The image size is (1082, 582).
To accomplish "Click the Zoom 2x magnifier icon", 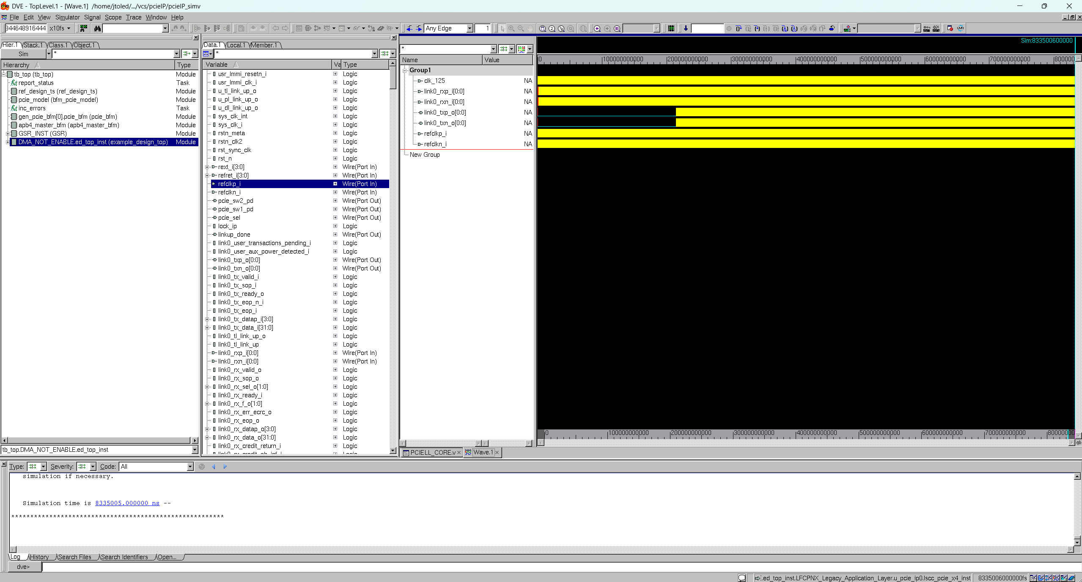I will point(552,28).
